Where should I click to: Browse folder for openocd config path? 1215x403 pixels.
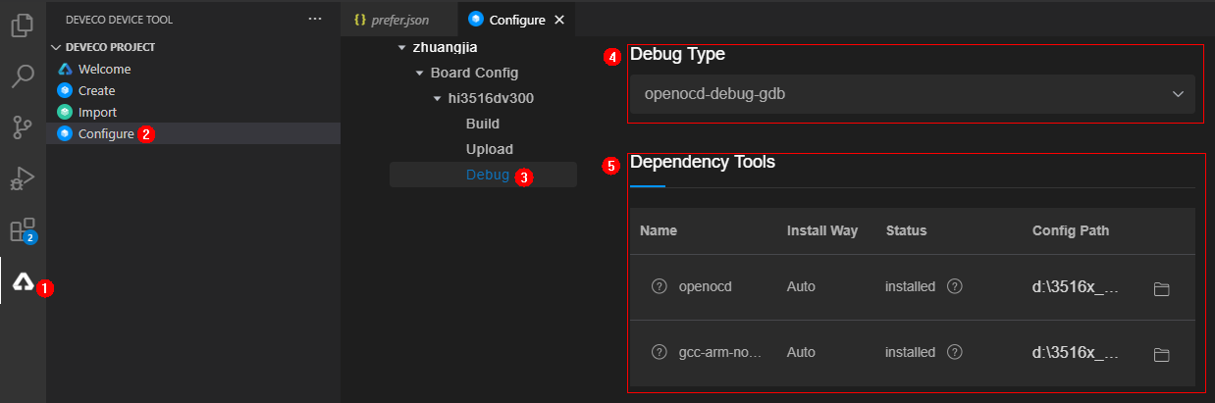pos(1162,288)
